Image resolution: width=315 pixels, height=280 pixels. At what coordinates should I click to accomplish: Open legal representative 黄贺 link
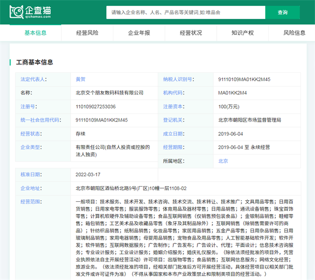81,79
